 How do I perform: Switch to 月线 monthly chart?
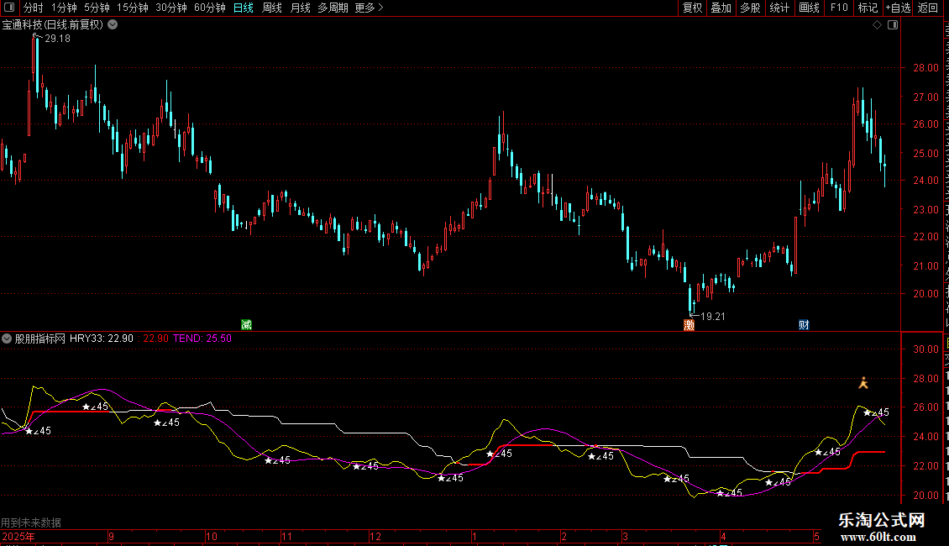pos(300,8)
